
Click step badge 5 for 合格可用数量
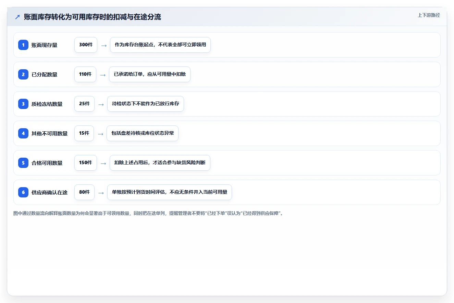[23, 163]
